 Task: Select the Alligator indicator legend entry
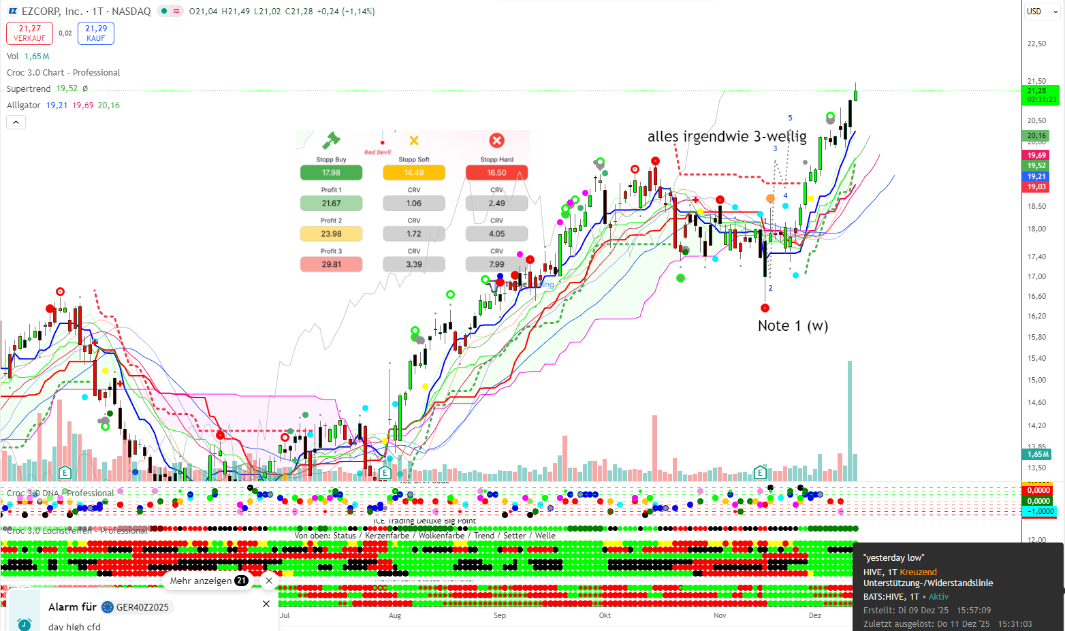click(24, 106)
